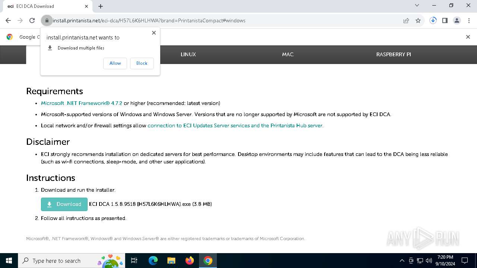Screen dimensions: 477x268
Task: Select Chrome on the taskbar
Action: (x=208, y=261)
